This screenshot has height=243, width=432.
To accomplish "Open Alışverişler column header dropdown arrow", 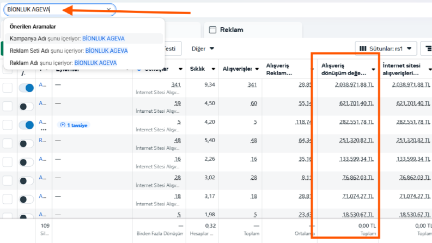I will 257,69.
